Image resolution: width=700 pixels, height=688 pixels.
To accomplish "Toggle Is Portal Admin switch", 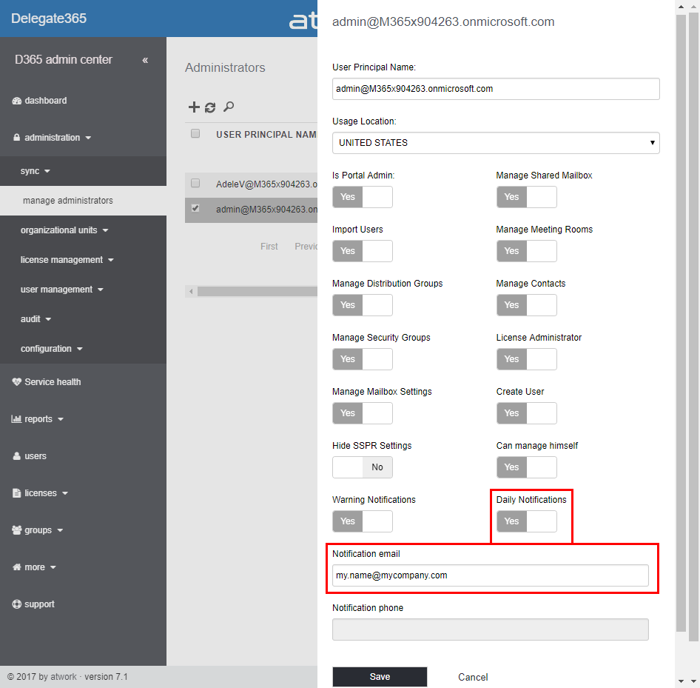I will (363, 197).
